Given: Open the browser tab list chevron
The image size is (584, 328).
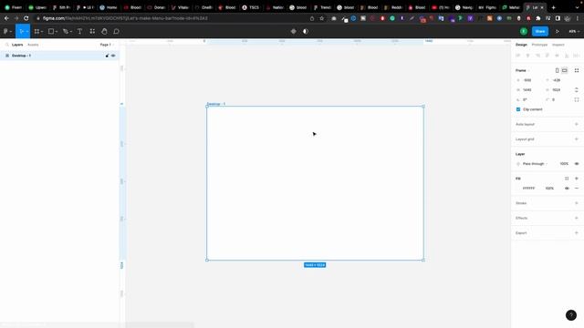Looking at the screenshot, I should 577,7.
